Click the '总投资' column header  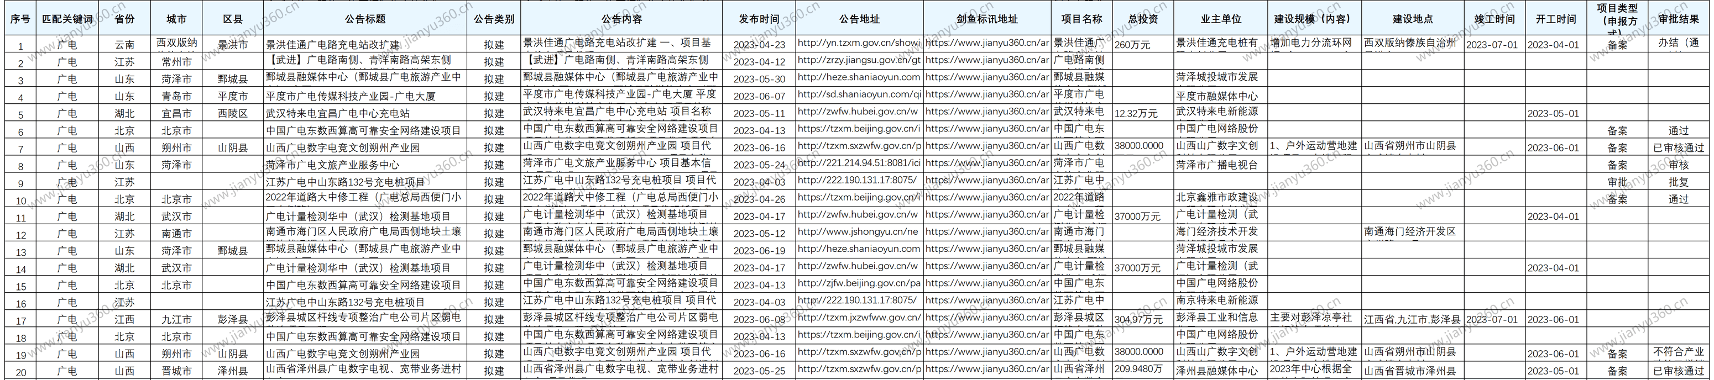[1143, 19]
